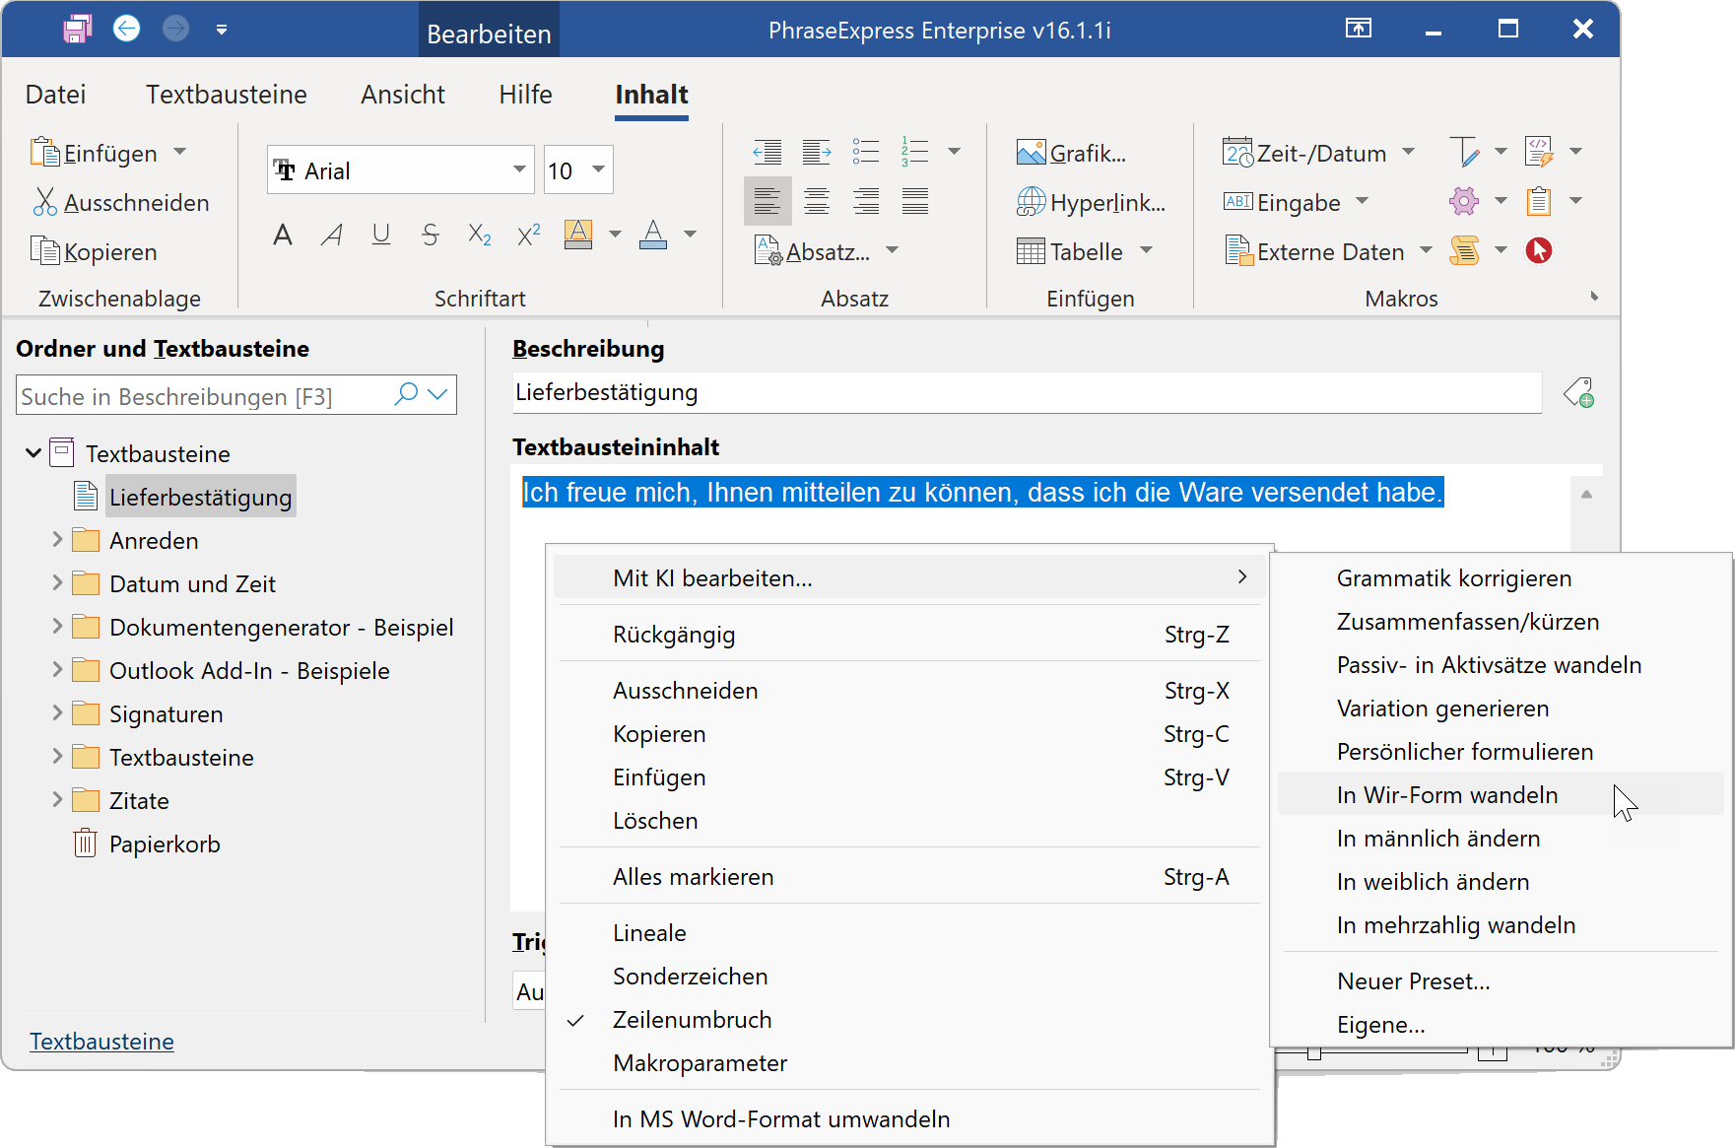The image size is (1735, 1148).
Task: Toggle underline formatting
Action: tap(381, 235)
